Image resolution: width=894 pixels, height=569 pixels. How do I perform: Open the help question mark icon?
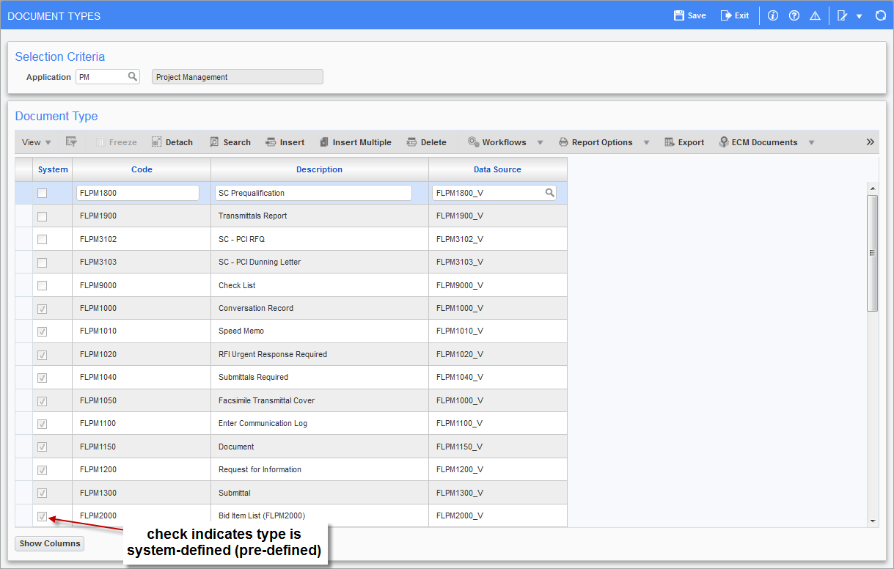(794, 15)
